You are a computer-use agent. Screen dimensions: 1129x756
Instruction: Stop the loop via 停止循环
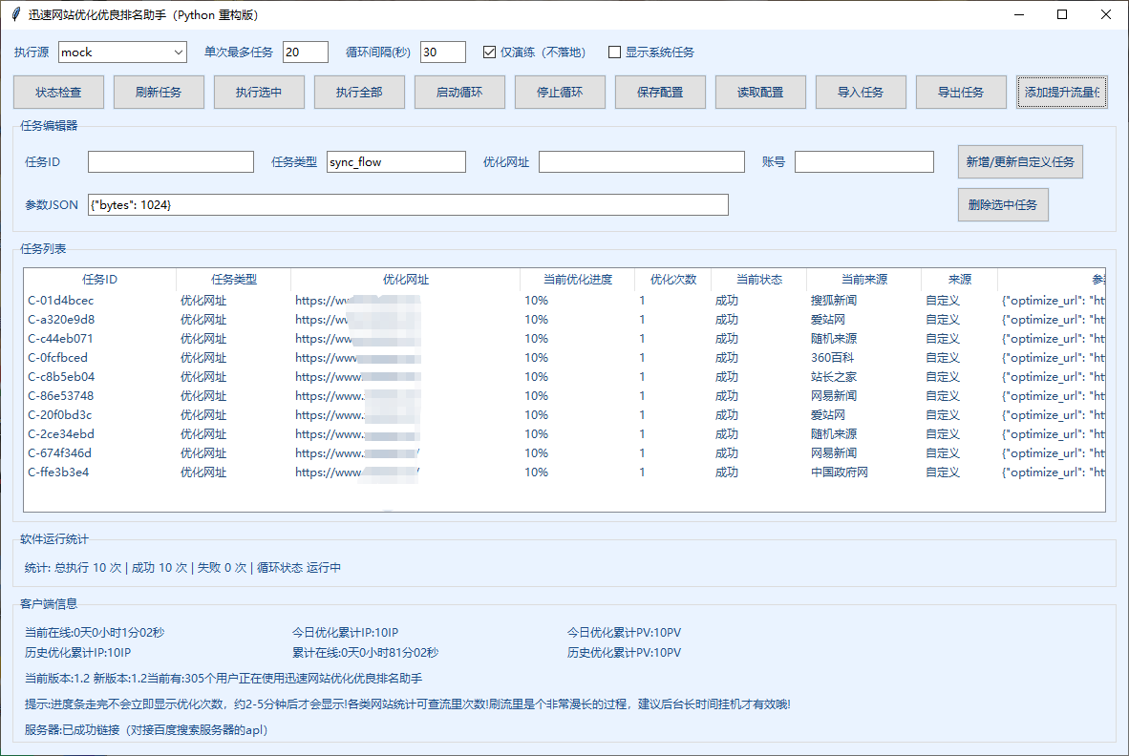559,93
